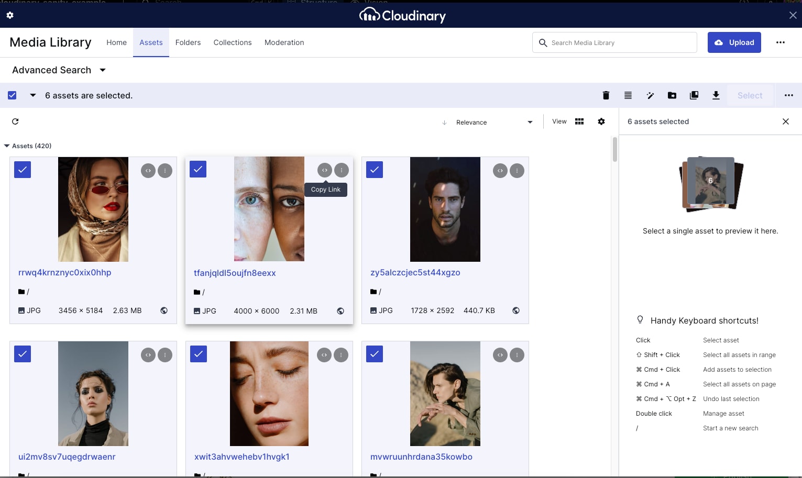Collapse the Assets (420) section
The height and width of the screenshot is (478, 802).
(x=7, y=146)
